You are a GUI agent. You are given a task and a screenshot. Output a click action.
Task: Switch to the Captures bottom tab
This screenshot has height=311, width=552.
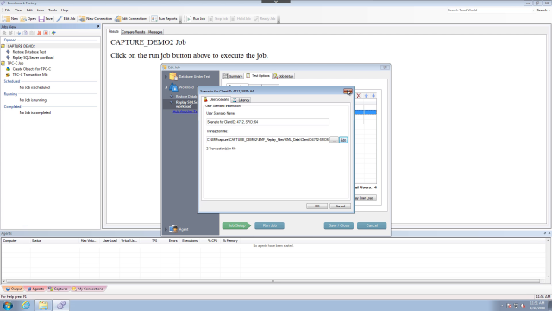point(58,289)
